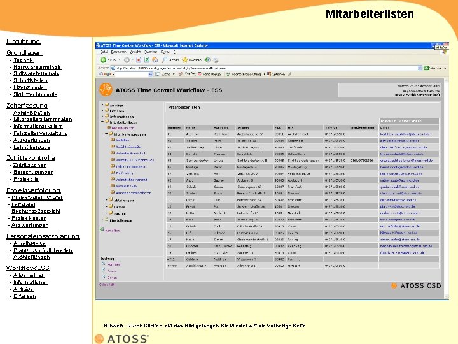Go to the Hardwareterminals page
Image resolution: width=458 pixels, height=344 pixels.
tap(37, 67)
